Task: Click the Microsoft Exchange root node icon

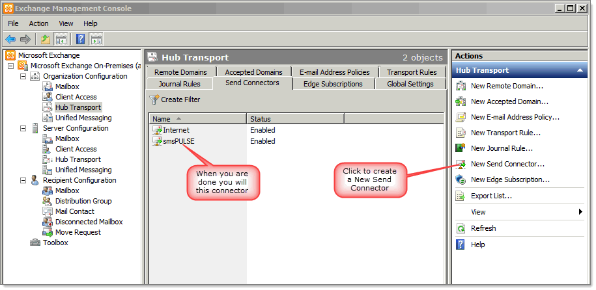Action: 10,55
